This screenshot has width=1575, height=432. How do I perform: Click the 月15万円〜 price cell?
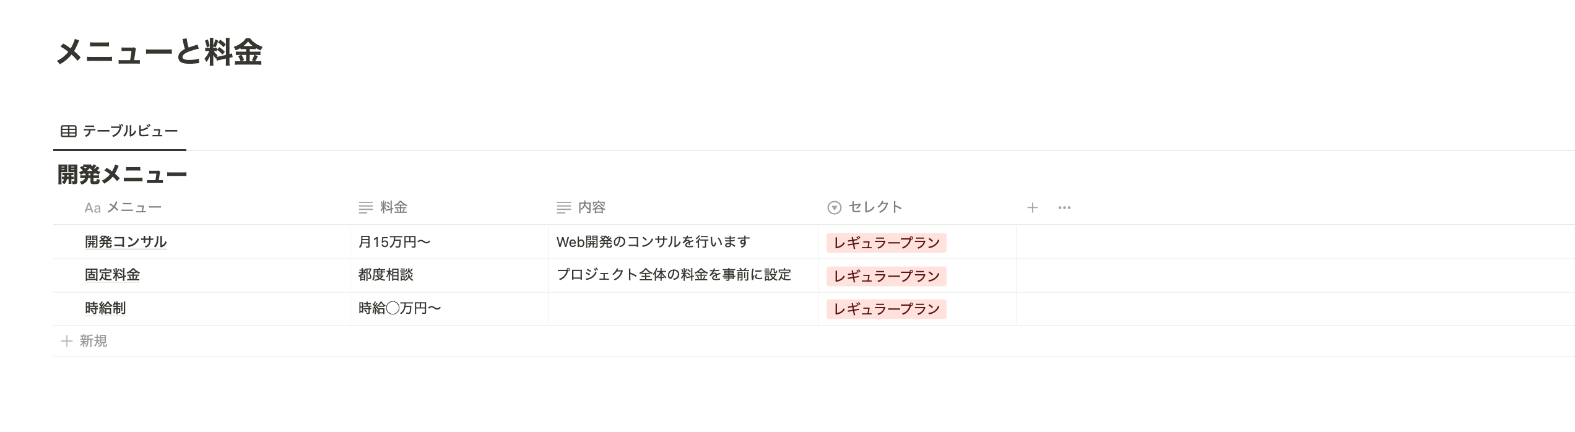pos(449,242)
